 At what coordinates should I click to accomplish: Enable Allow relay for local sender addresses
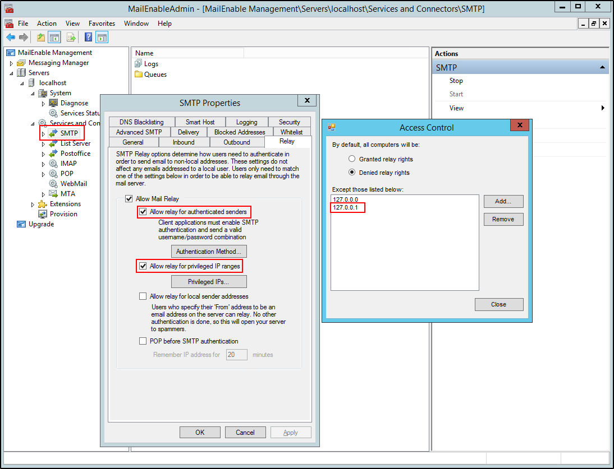[x=143, y=296]
